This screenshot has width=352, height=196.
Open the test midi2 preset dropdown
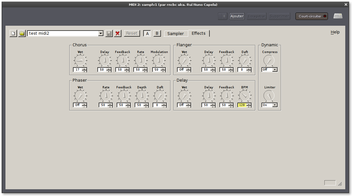pos(101,33)
